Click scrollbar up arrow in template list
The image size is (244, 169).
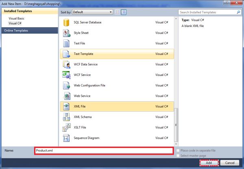(x=176, y=19)
